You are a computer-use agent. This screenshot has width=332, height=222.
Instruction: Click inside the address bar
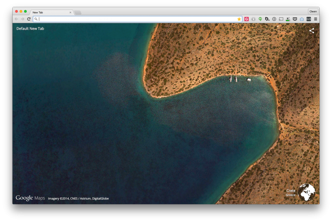(x=137, y=19)
